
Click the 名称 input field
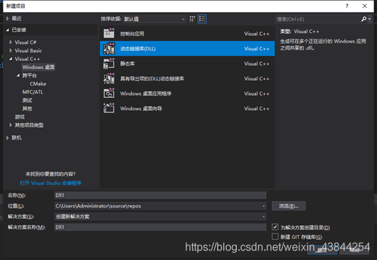tap(161, 196)
